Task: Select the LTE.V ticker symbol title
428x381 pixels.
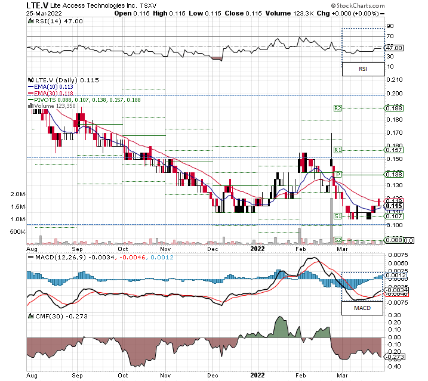Action: pyautogui.click(x=38, y=5)
